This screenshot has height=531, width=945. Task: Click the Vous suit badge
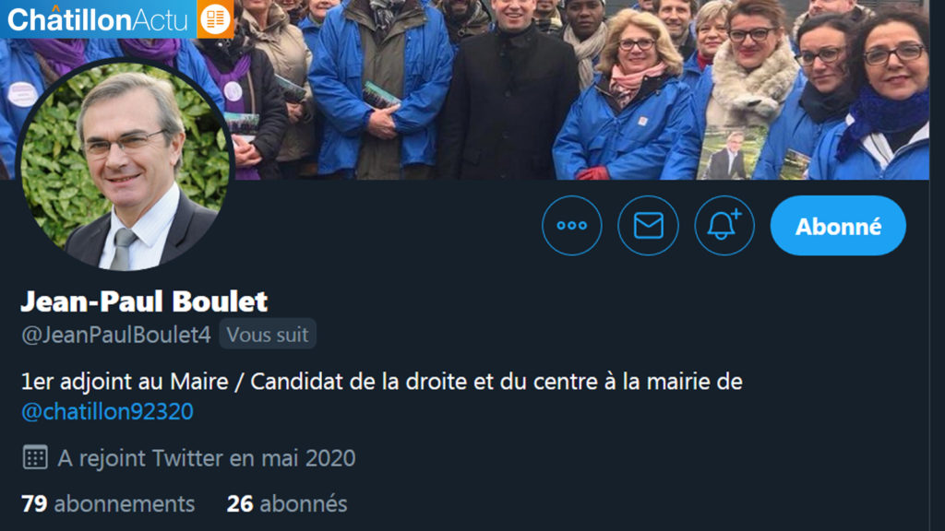(268, 334)
